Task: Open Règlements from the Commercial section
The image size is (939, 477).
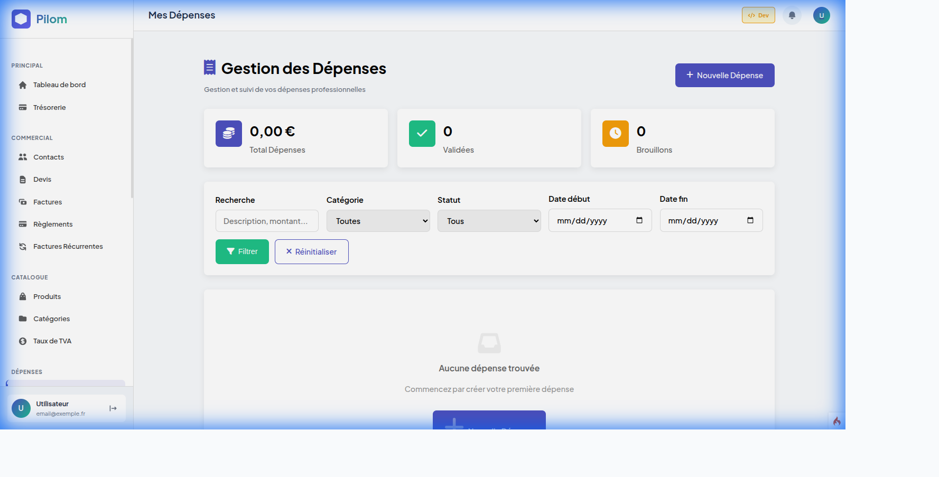Action: 52,224
